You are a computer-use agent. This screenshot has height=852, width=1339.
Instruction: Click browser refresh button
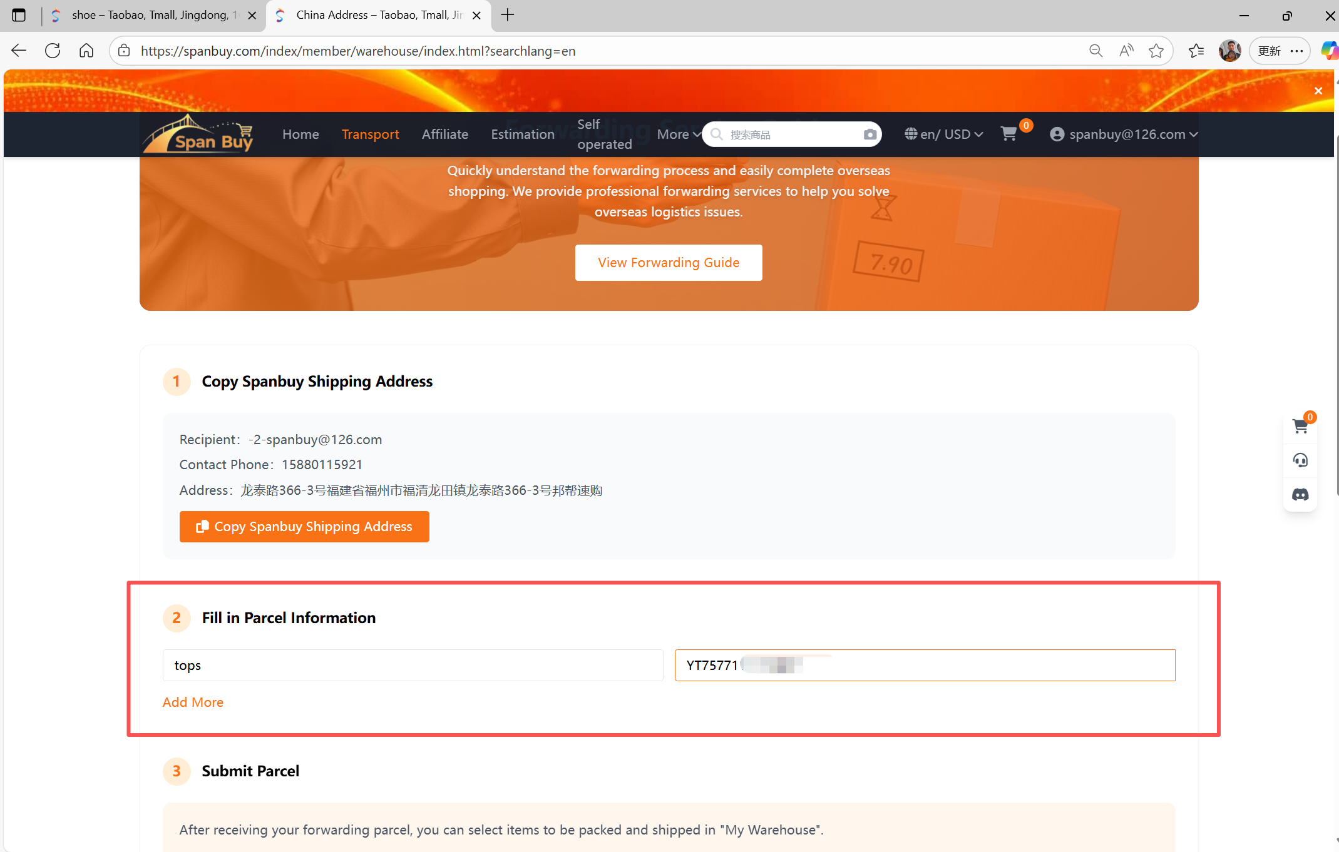[x=53, y=51]
